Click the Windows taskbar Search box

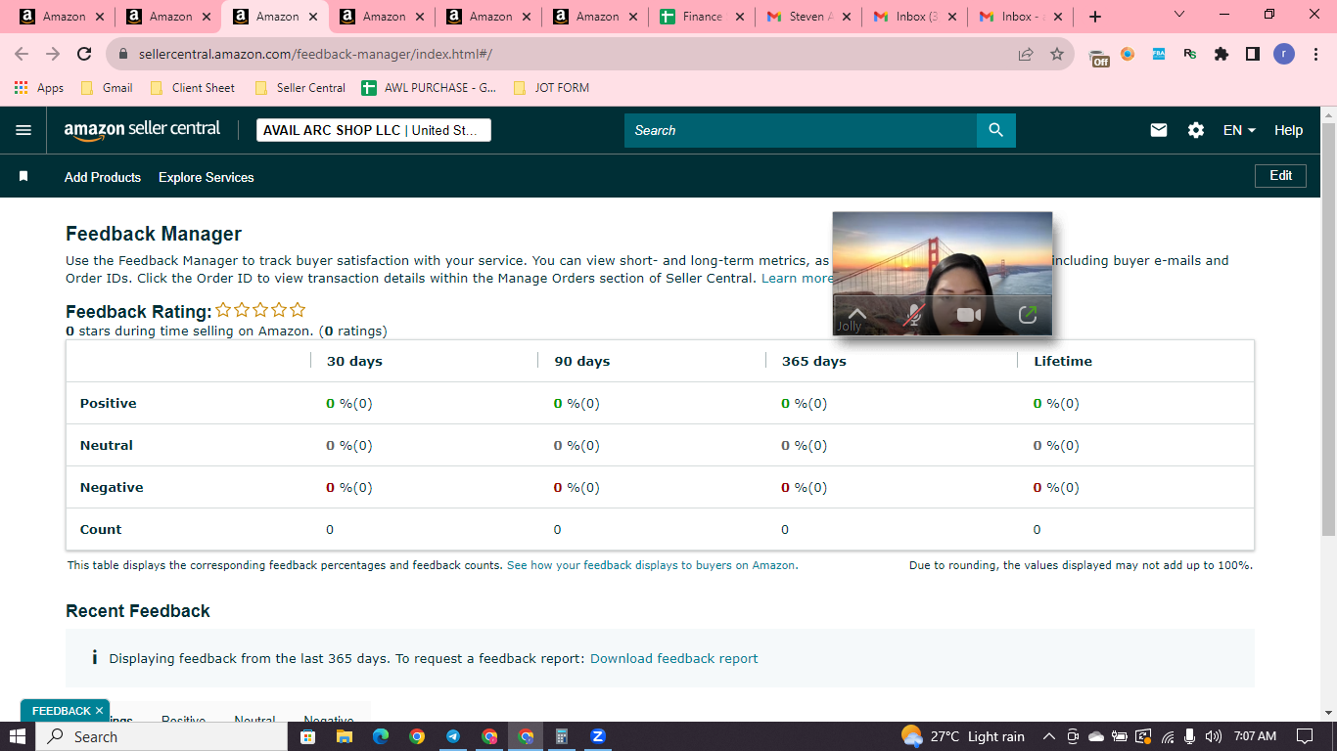161,736
